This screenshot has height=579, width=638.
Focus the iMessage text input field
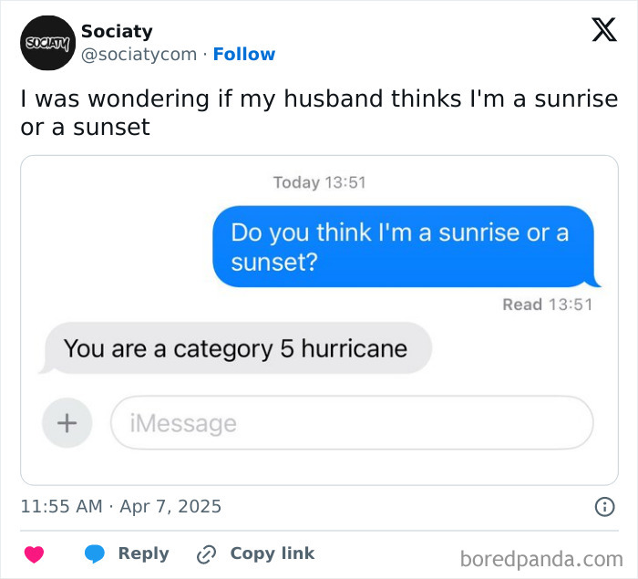point(352,423)
